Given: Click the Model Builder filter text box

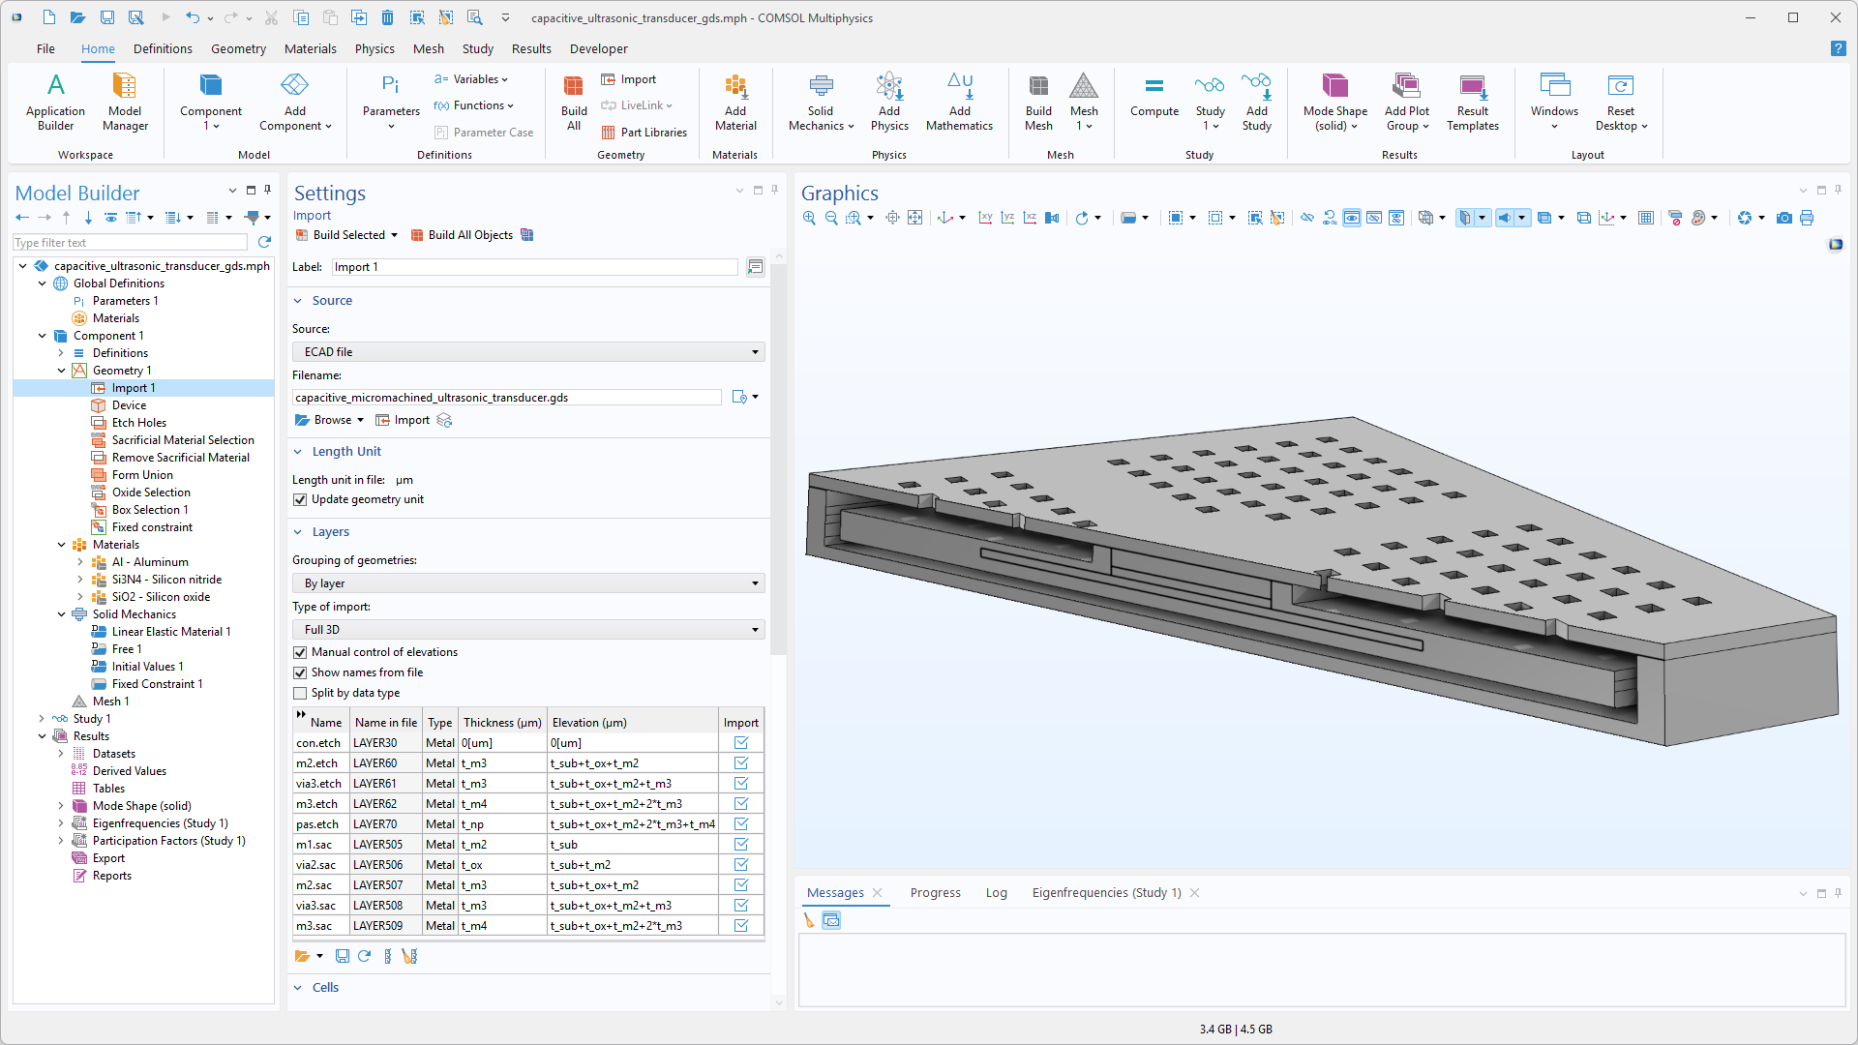Looking at the screenshot, I should click(x=131, y=243).
